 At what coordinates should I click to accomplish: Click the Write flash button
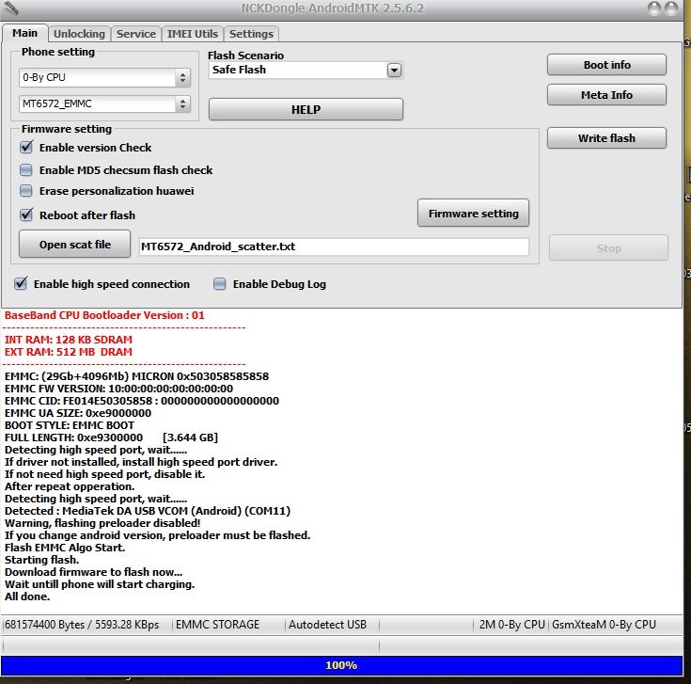click(606, 138)
